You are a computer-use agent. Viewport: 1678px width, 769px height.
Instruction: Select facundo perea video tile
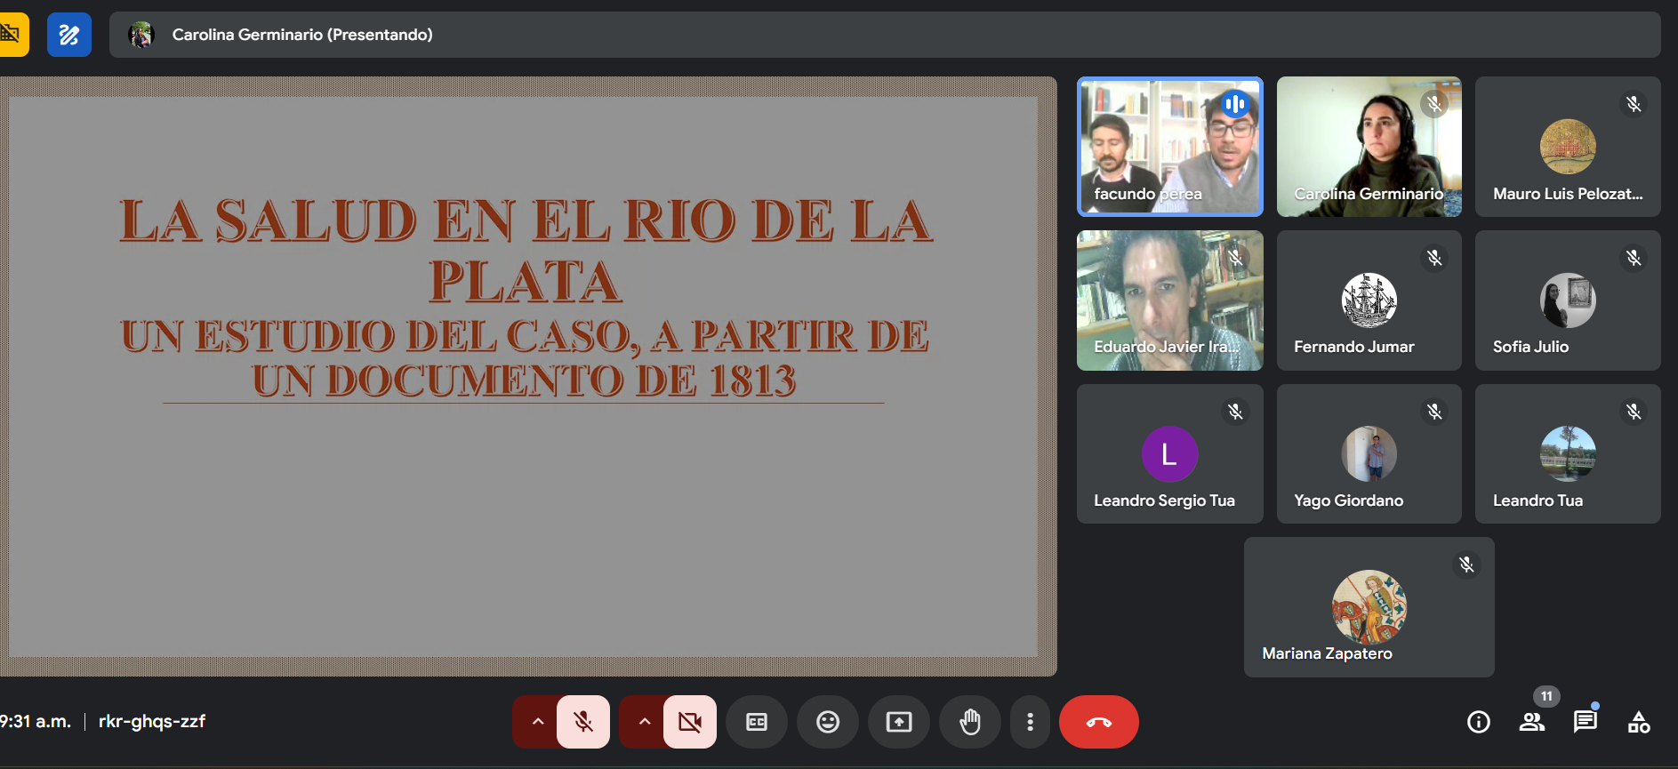point(1169,147)
